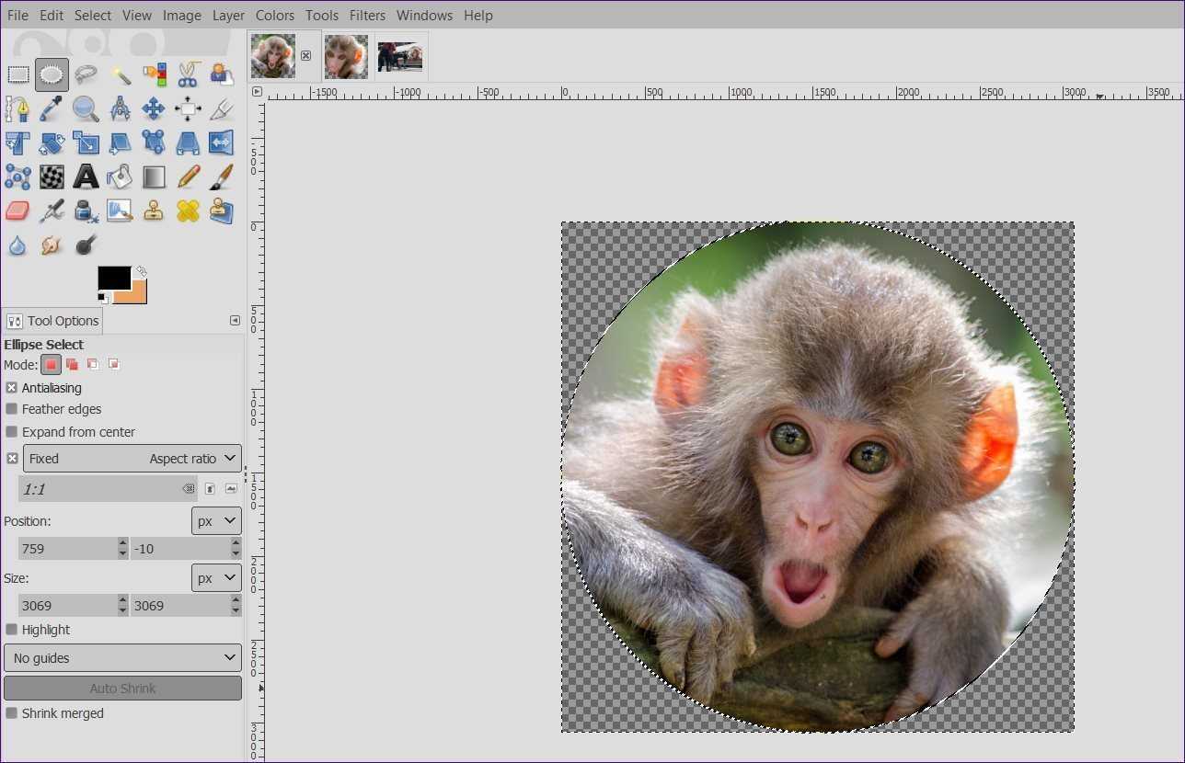Click the black foreground color swatch
Image resolution: width=1185 pixels, height=763 pixels.
(113, 278)
